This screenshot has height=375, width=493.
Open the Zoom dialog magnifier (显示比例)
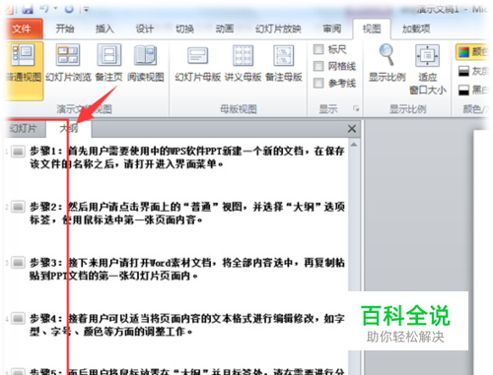click(387, 63)
